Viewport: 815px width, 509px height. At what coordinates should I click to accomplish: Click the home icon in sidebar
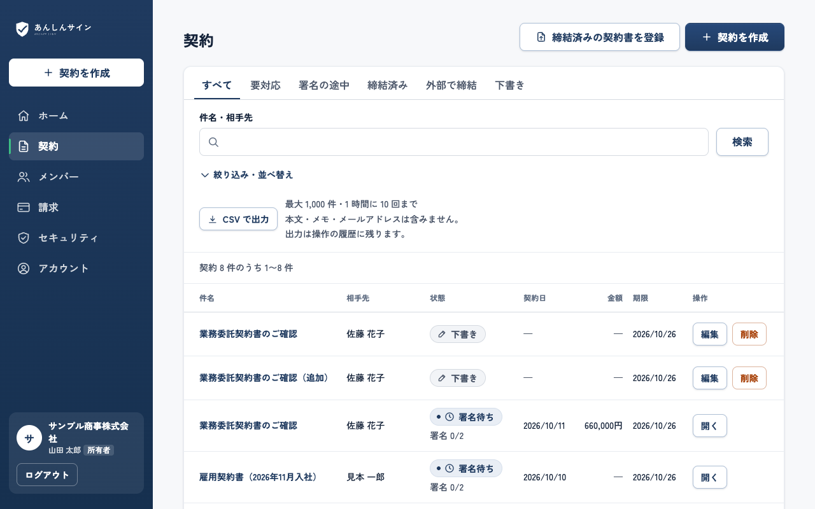(x=24, y=116)
